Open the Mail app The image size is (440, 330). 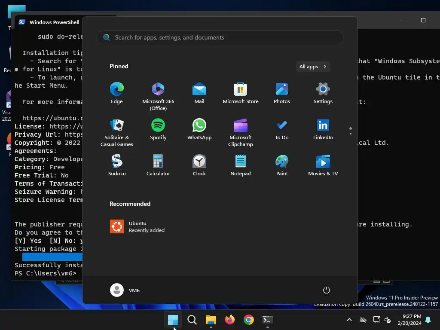pos(199,93)
